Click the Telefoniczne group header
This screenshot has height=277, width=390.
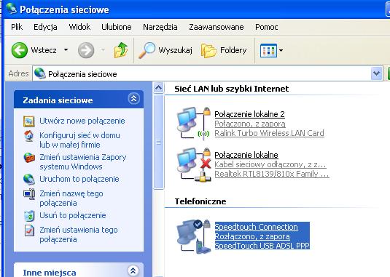coord(200,201)
